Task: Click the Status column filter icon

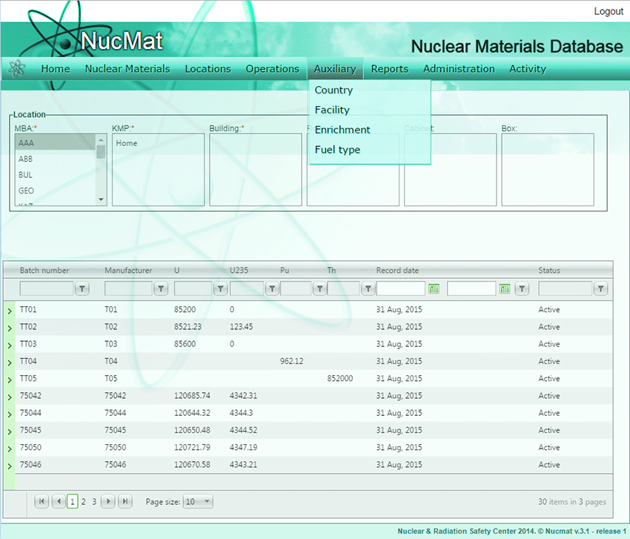Action: tap(601, 288)
